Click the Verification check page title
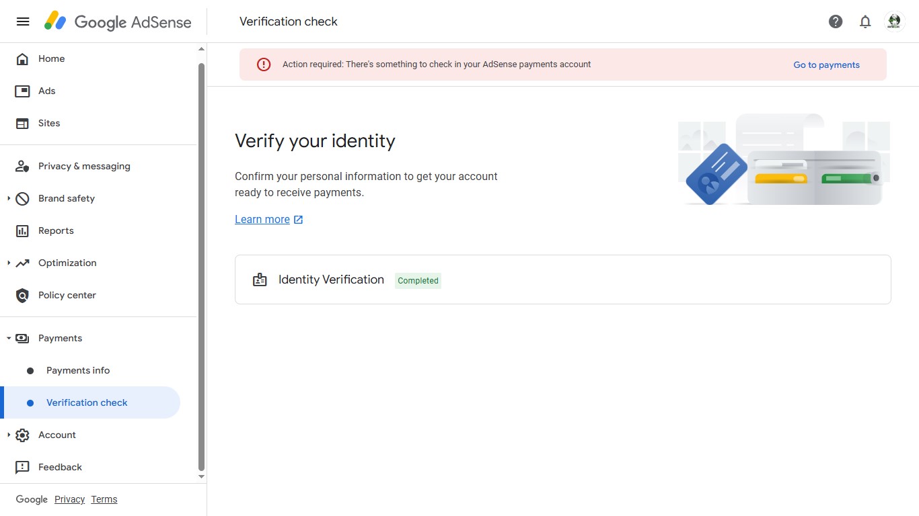Screen dimensions: 919x516 point(289,21)
